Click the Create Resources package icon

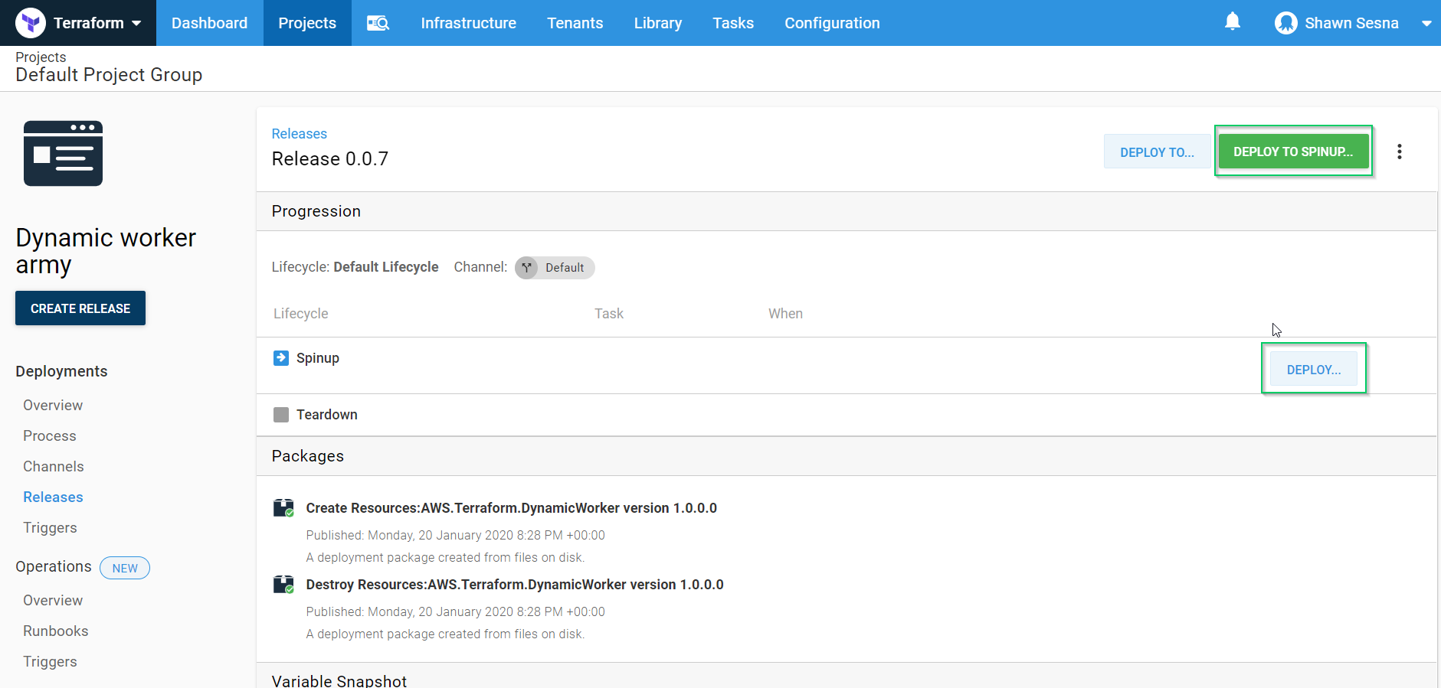[x=283, y=508]
